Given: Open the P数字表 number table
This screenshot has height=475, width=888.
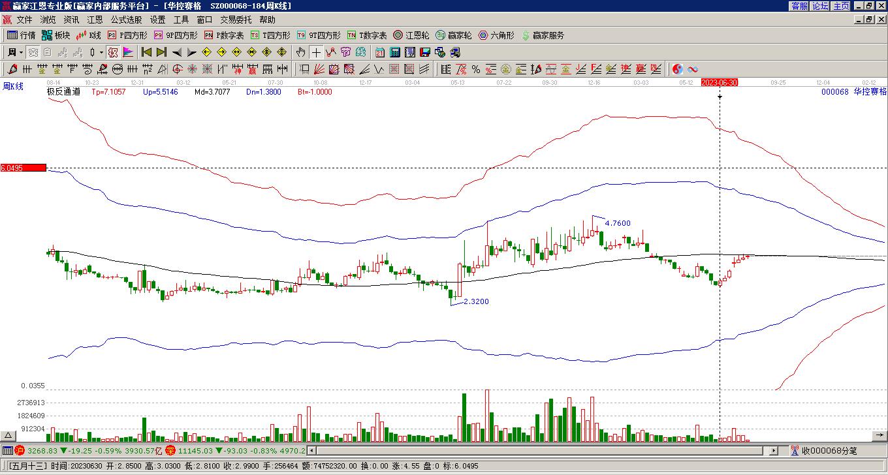Looking at the screenshot, I should pos(224,35).
